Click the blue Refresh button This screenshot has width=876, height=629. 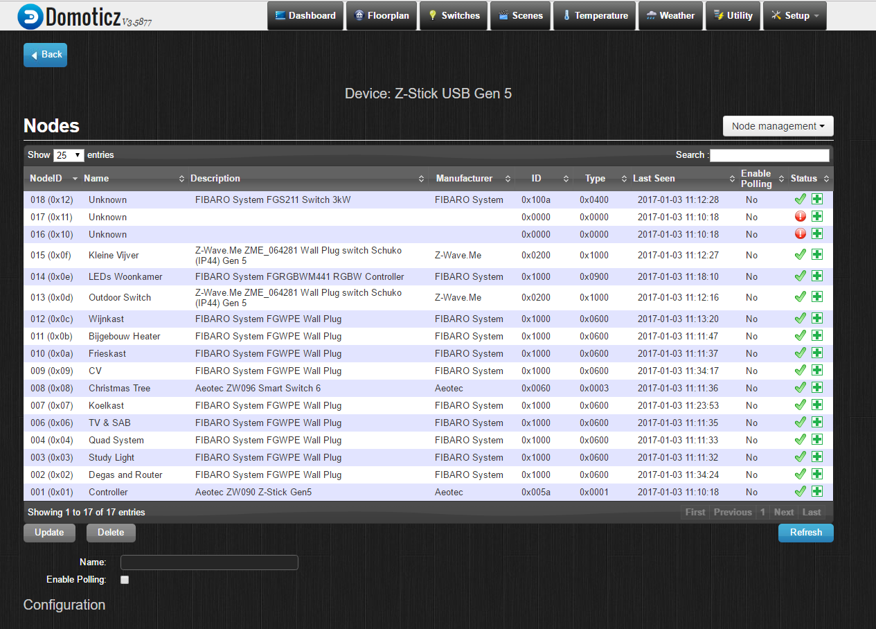tap(806, 533)
